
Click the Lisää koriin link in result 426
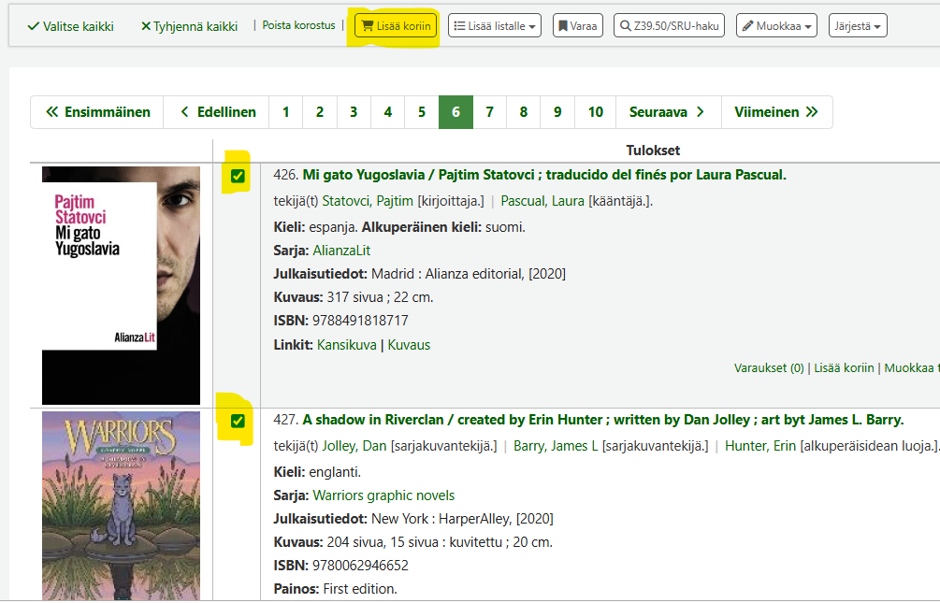tap(844, 368)
